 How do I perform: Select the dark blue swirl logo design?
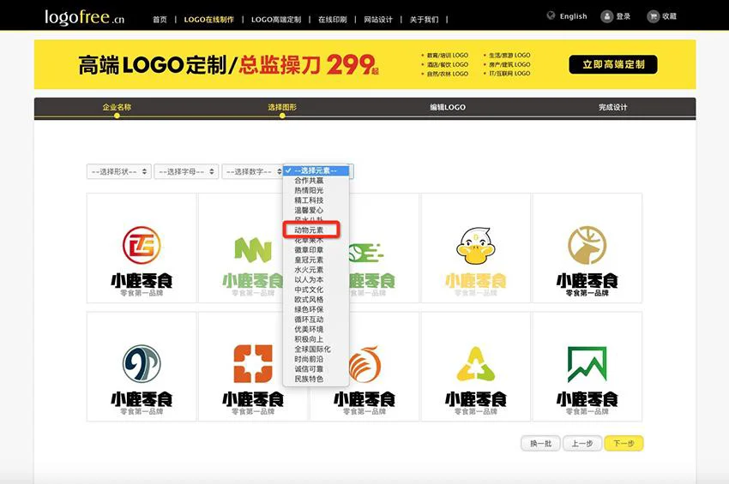click(142, 367)
